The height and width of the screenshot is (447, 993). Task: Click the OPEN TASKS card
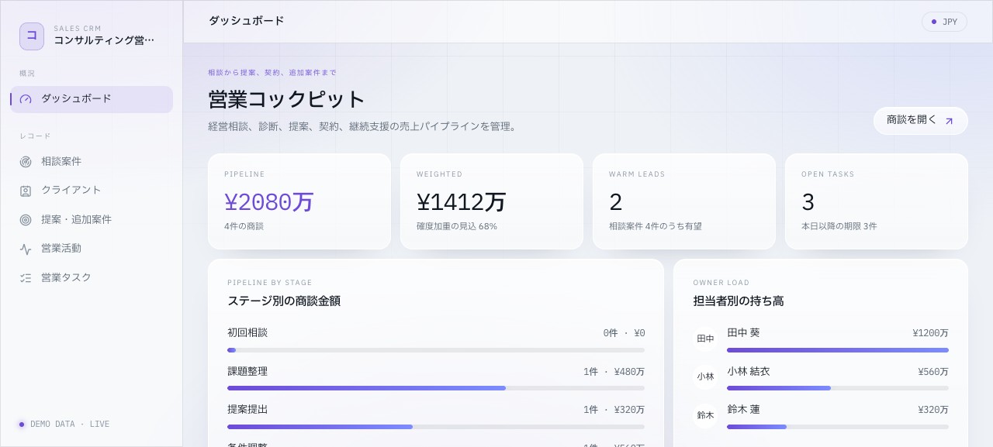pyautogui.click(x=877, y=201)
